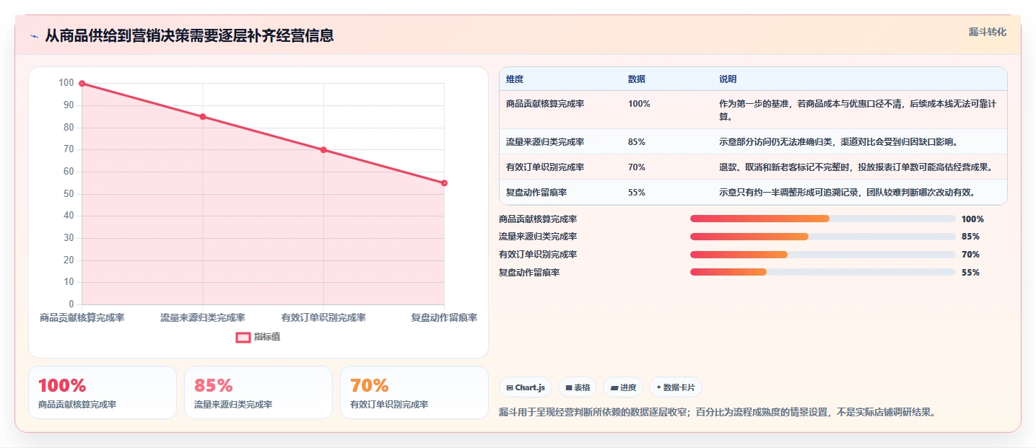Click the 70% label beside the progress bar
The image size is (1036, 448).
point(970,255)
